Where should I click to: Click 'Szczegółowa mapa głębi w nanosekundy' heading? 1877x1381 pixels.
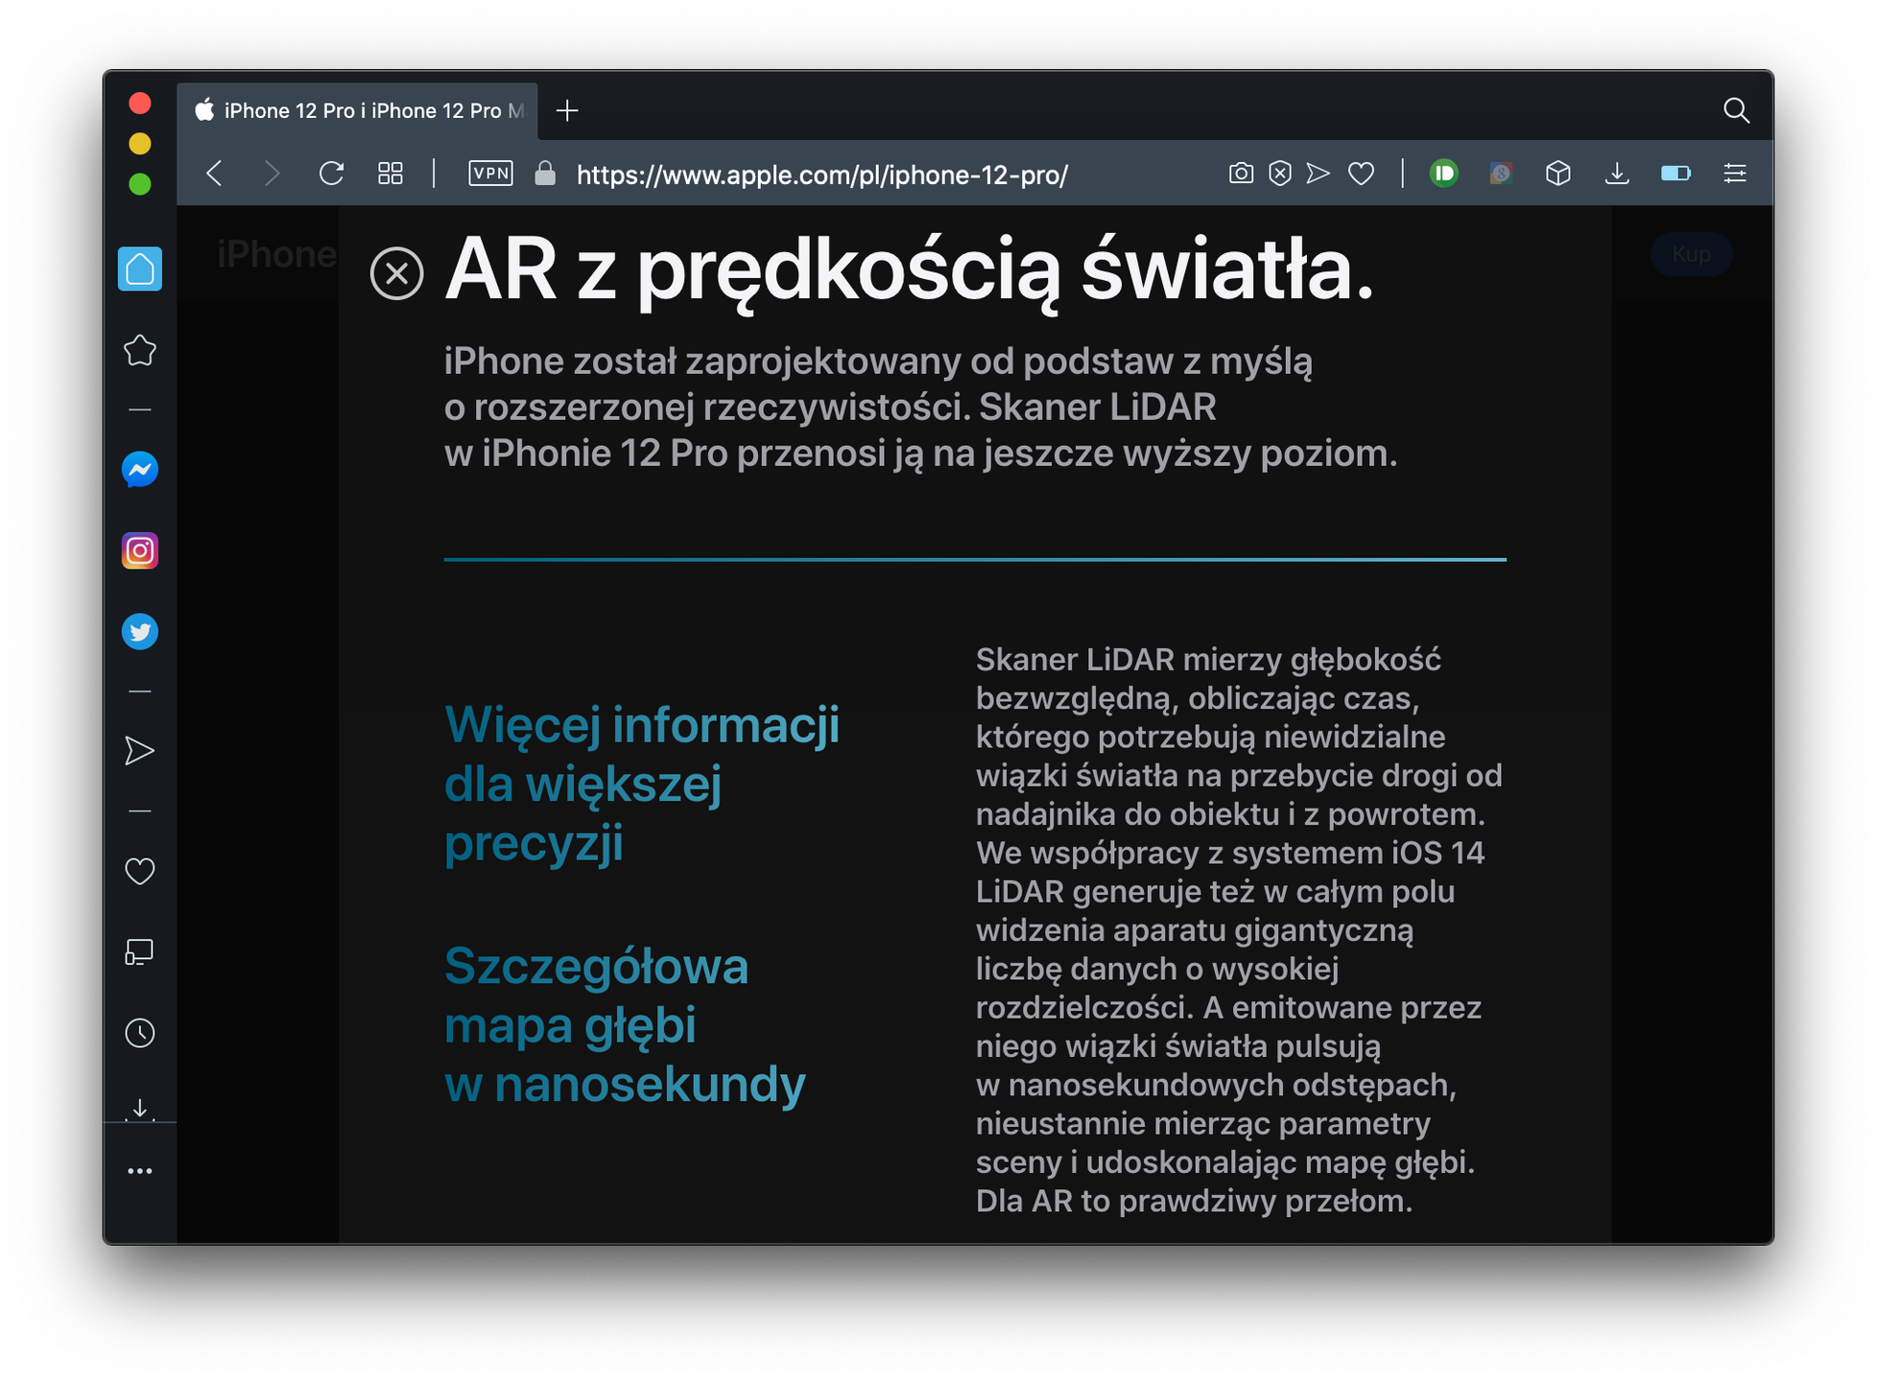(x=625, y=1025)
